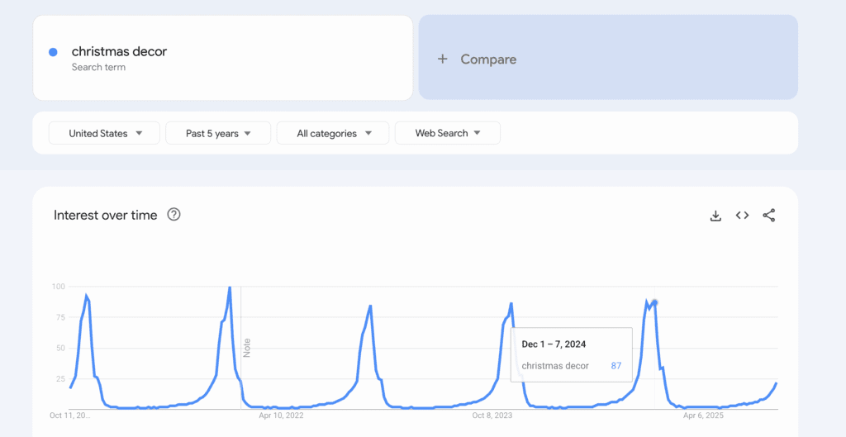Click the Dec 1 – 7, 2024 tooltip date
This screenshot has height=437, width=846.
554,344
